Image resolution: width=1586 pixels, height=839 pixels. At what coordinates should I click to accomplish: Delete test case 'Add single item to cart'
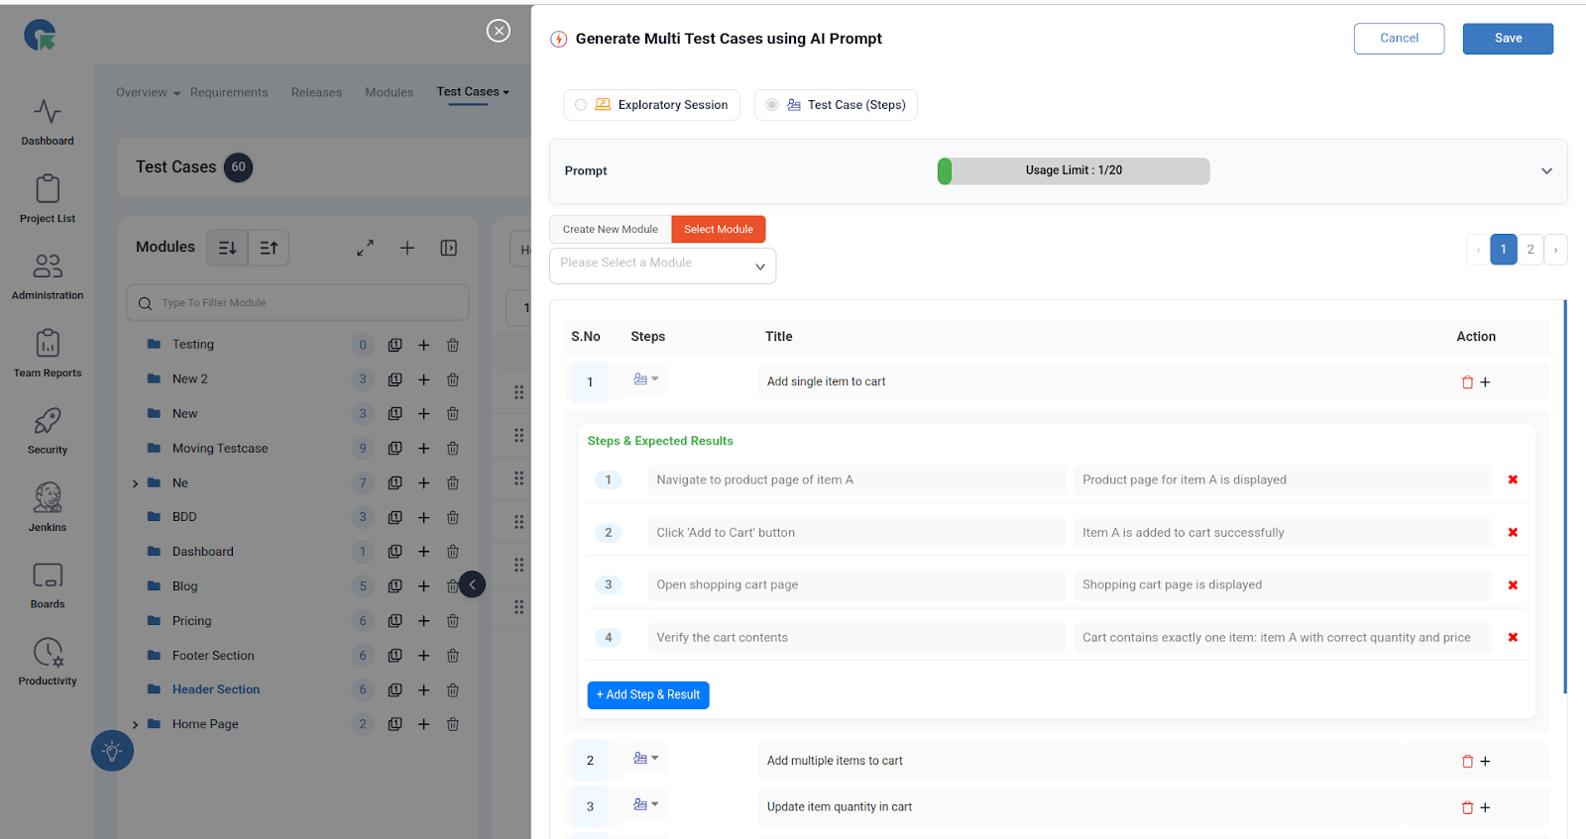coord(1467,382)
